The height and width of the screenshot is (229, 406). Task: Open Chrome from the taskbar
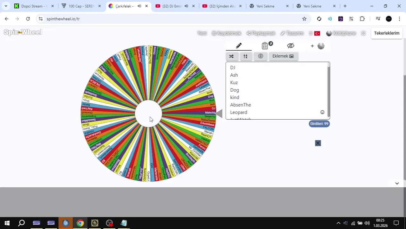tap(80, 223)
